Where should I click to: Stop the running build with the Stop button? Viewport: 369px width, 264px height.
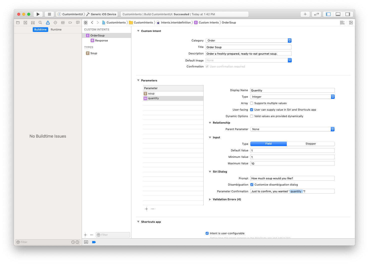pyautogui.click(x=49, y=14)
